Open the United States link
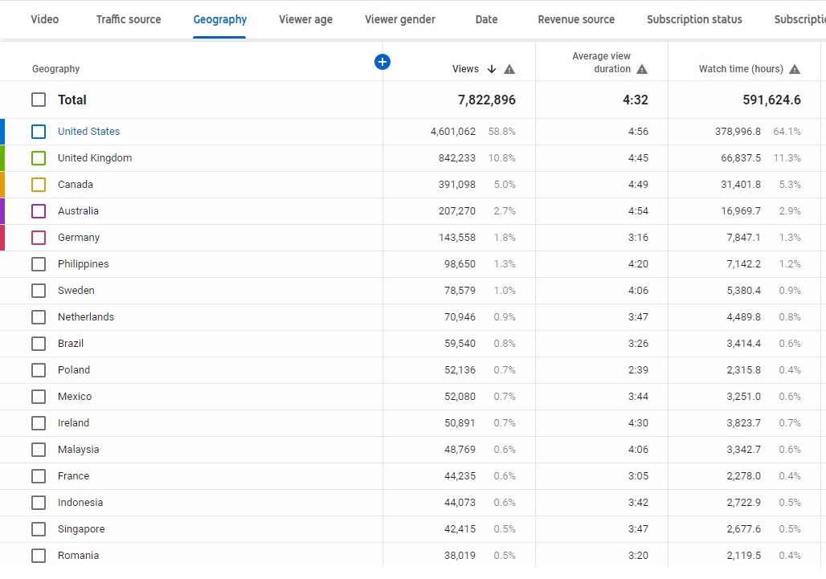The height and width of the screenshot is (579, 826). [88, 132]
